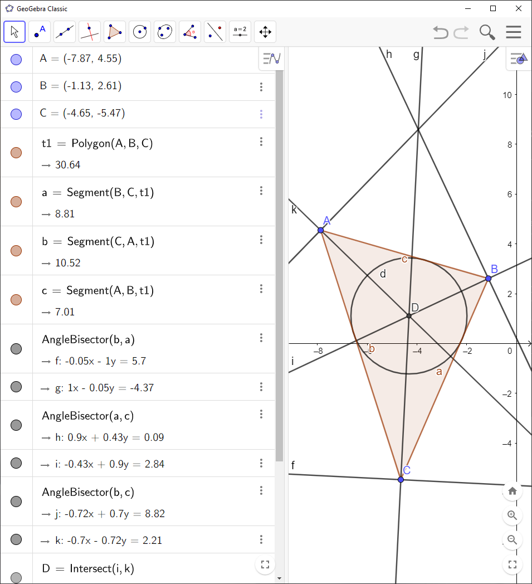Viewport: 532px width, 584px height.
Task: Select the Circle with Center tool
Action: pyautogui.click(x=140, y=32)
